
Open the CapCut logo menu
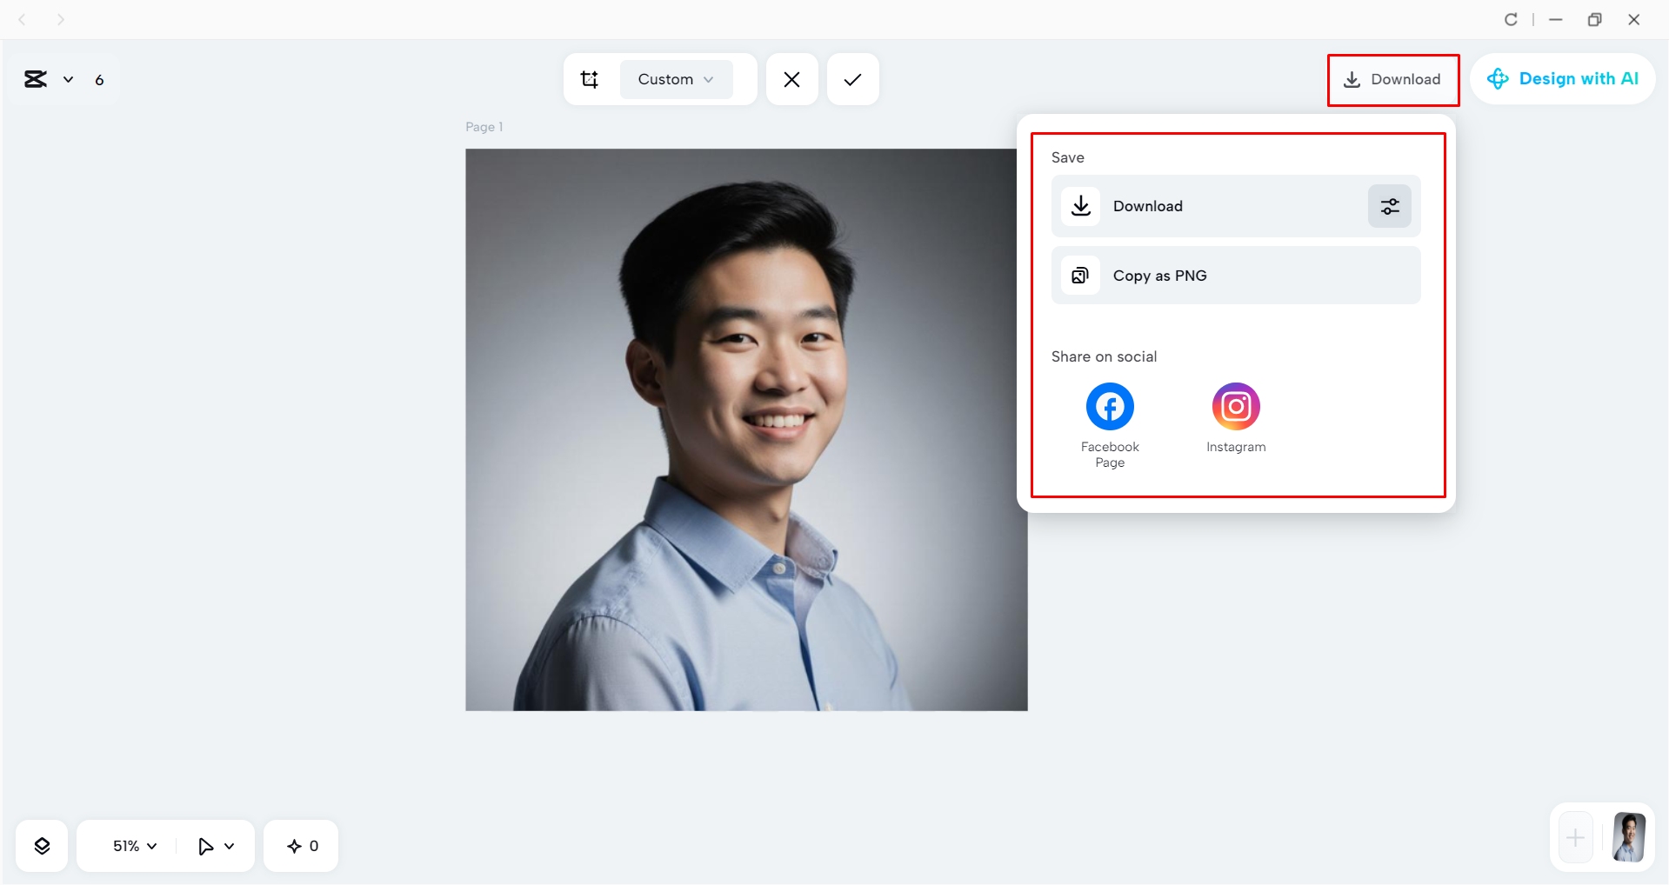[x=36, y=79]
